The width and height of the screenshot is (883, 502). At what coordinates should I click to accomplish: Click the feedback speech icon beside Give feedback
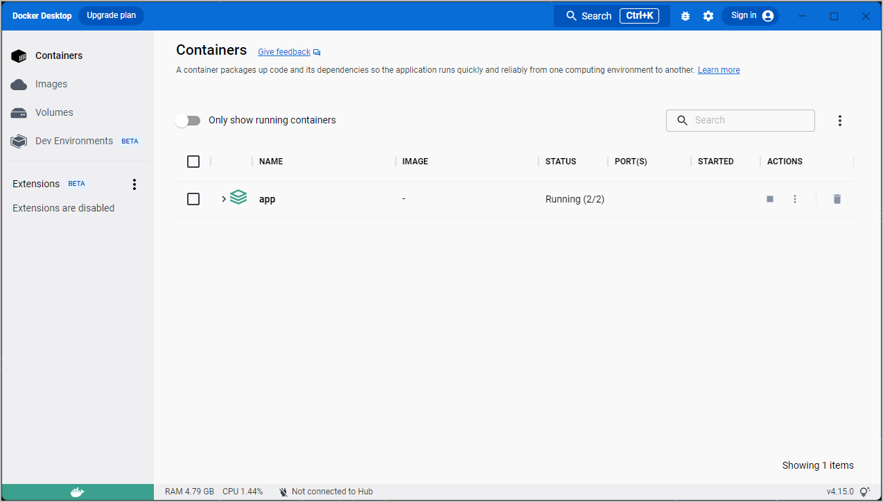point(317,53)
